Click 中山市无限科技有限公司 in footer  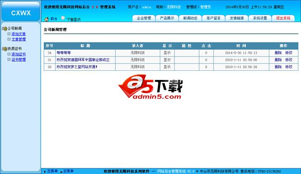[x=219, y=171]
